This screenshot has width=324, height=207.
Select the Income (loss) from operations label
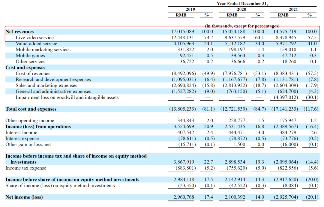[x=38, y=126]
